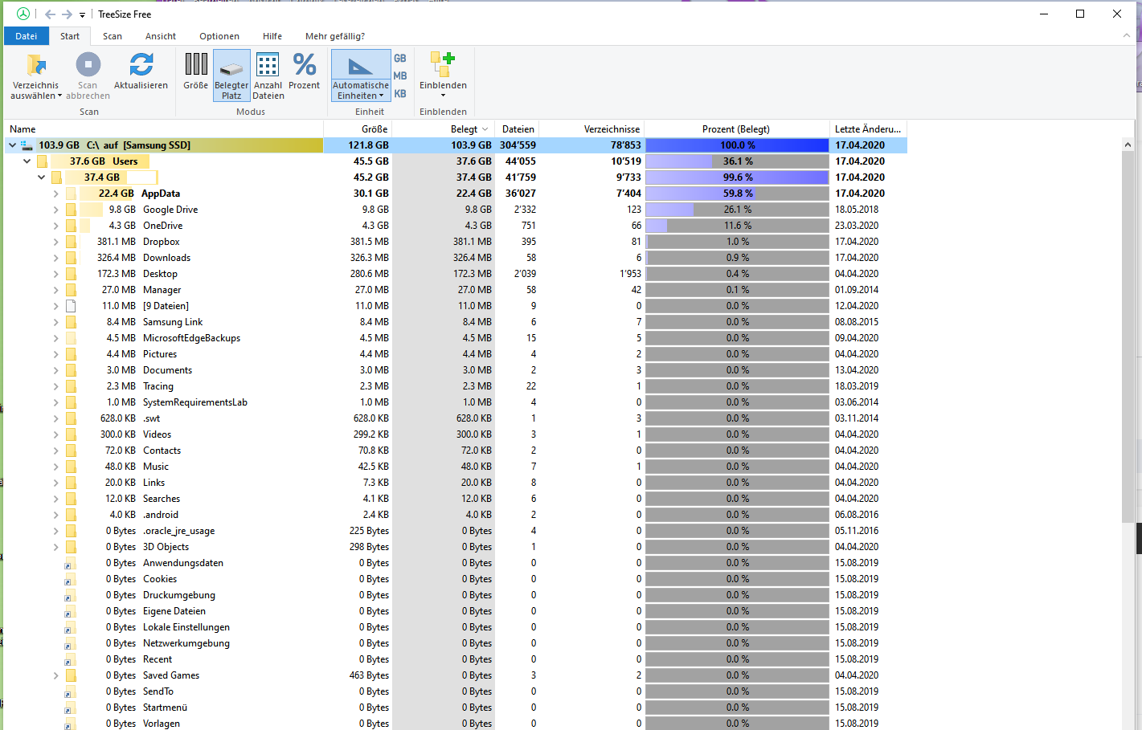
Task: Click the Mehr gefällig? link
Action: pos(334,36)
